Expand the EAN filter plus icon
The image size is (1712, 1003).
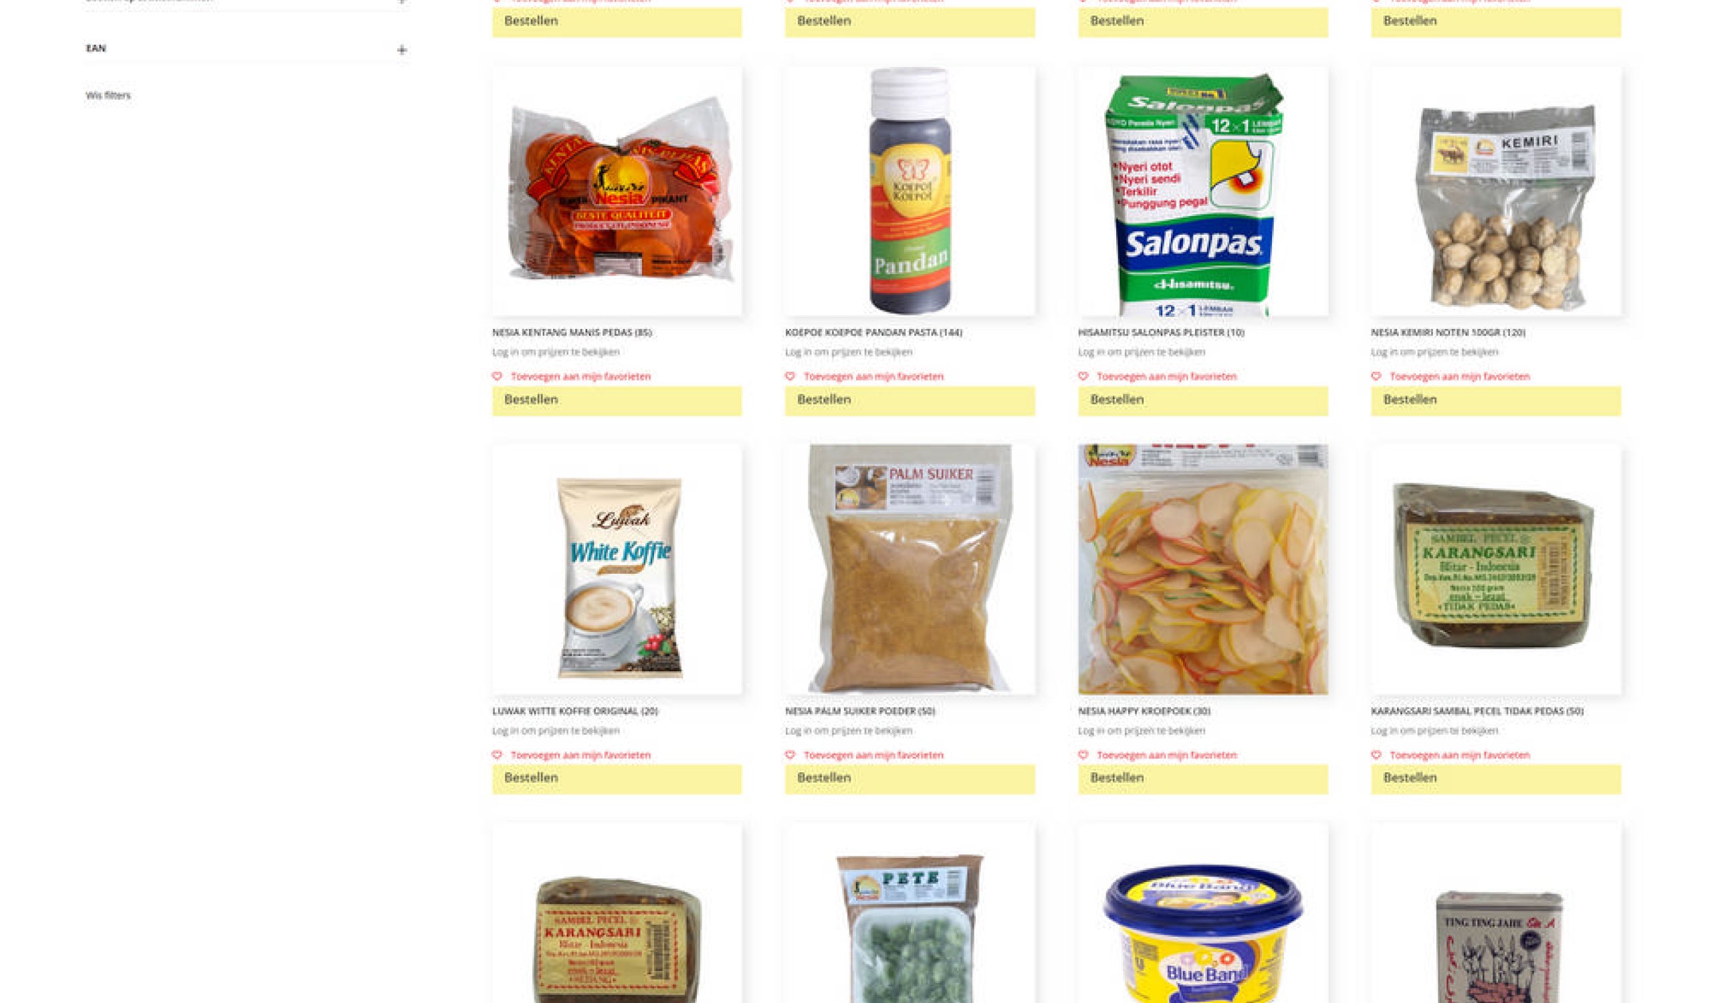401,49
